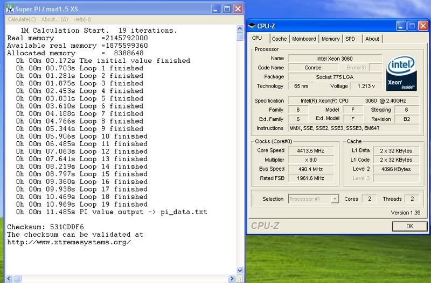Click the Package field 'Socket 775 LGA'

[335, 77]
